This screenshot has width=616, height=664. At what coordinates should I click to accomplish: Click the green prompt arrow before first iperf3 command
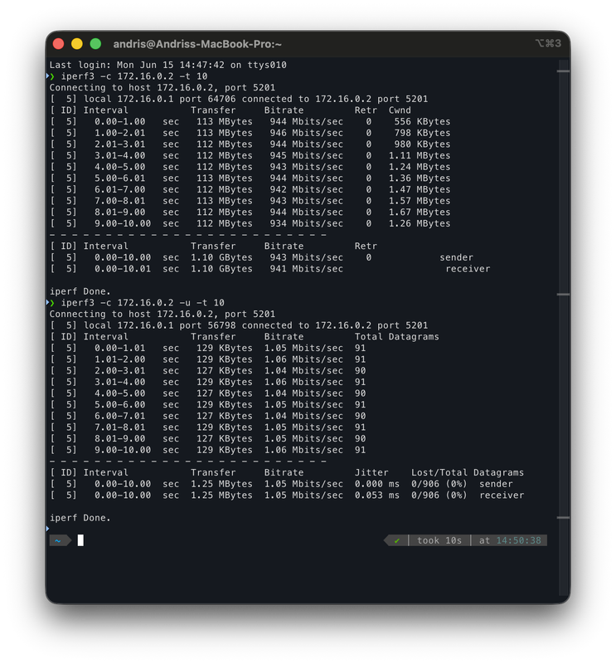tap(51, 76)
